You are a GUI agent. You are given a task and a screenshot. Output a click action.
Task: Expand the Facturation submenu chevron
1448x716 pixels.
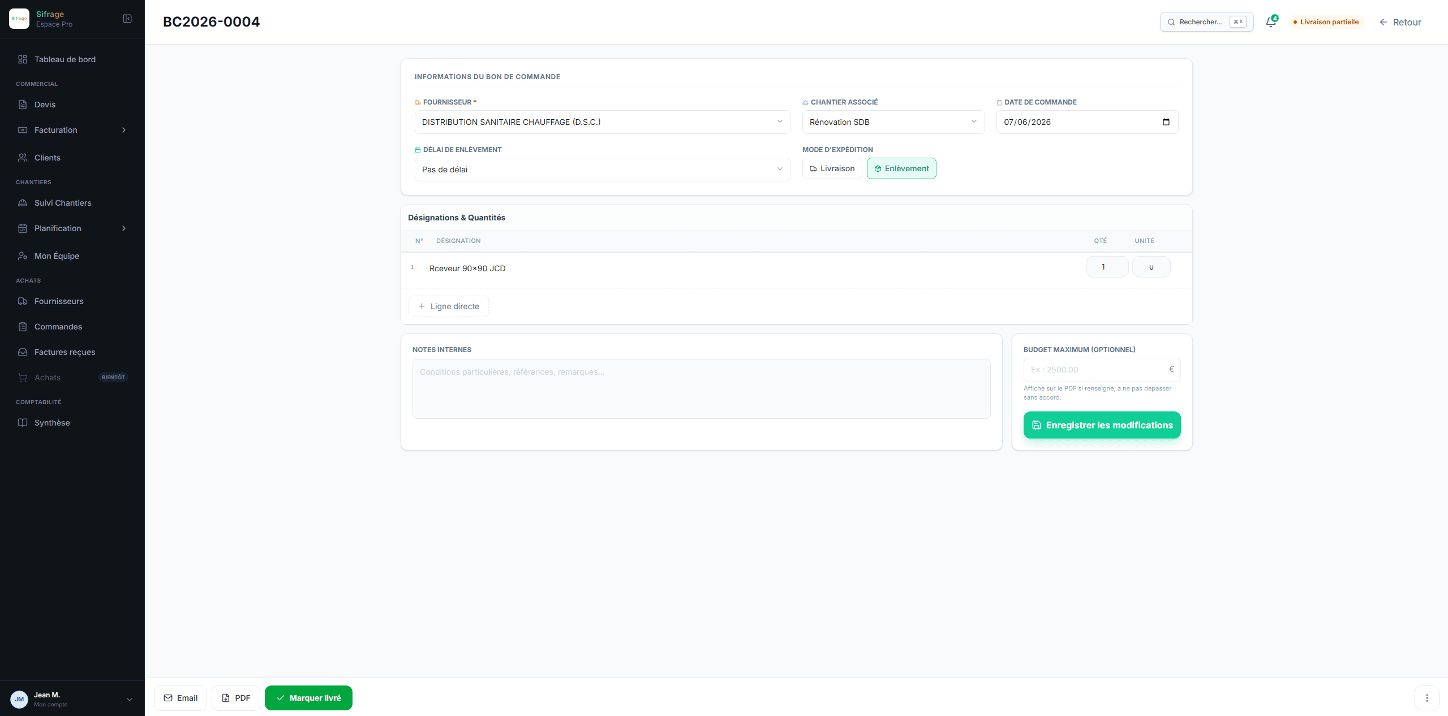click(124, 130)
